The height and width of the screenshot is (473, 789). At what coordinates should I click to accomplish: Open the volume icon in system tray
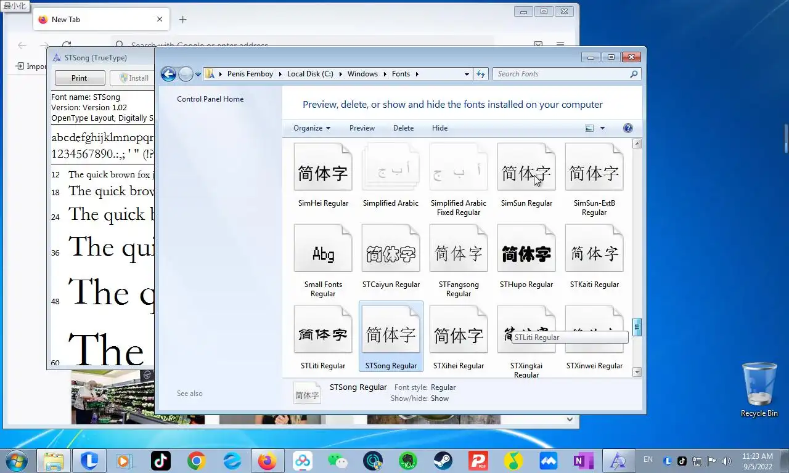coord(727,461)
